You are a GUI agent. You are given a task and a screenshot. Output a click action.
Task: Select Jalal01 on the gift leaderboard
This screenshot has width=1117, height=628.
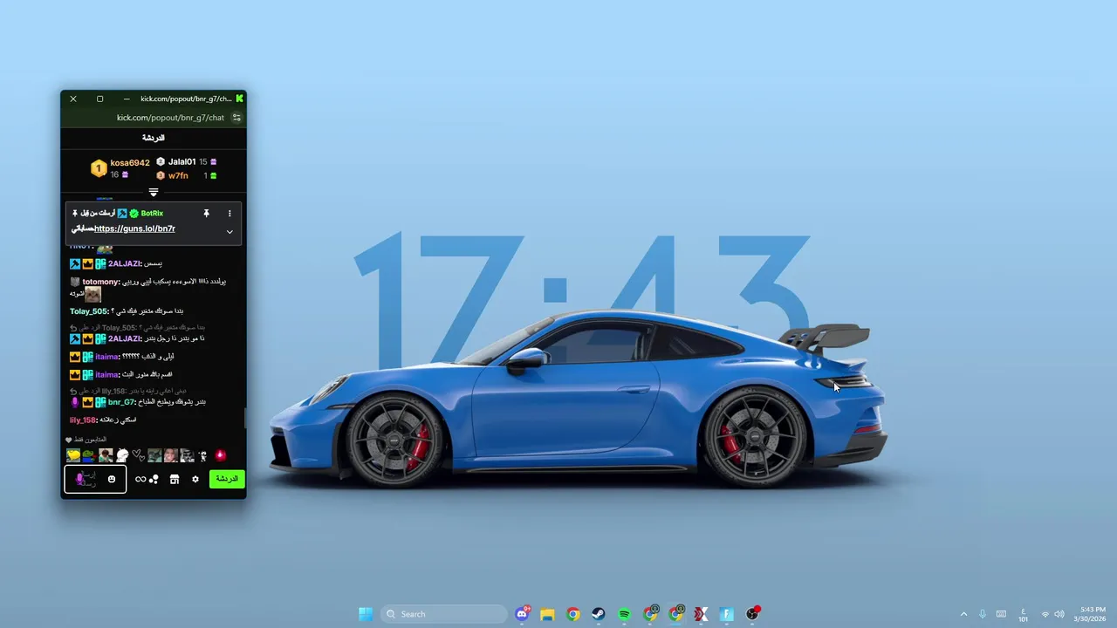pos(182,162)
